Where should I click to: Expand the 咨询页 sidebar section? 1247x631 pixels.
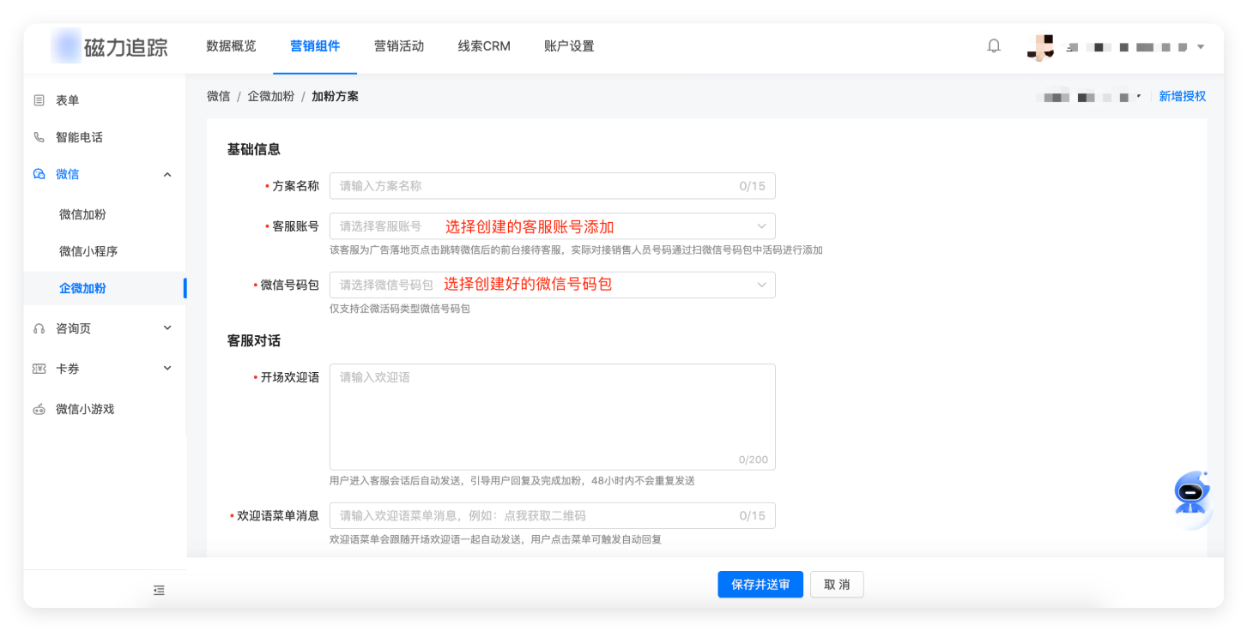tap(167, 328)
